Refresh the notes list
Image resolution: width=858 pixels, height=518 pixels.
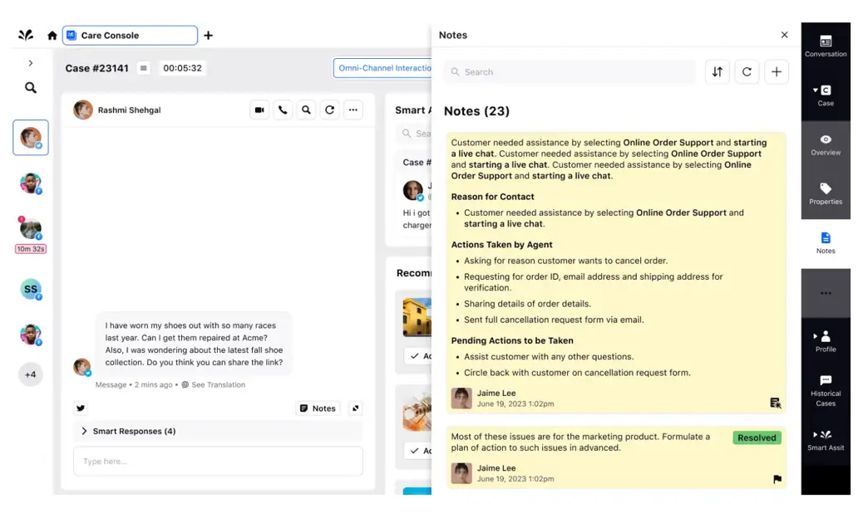click(x=747, y=72)
